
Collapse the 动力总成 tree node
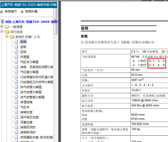tap(2, 31)
